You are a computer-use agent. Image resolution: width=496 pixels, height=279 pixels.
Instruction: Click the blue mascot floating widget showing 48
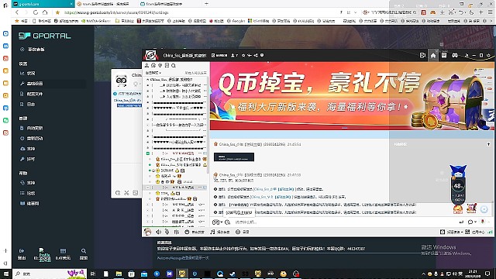coord(458,185)
